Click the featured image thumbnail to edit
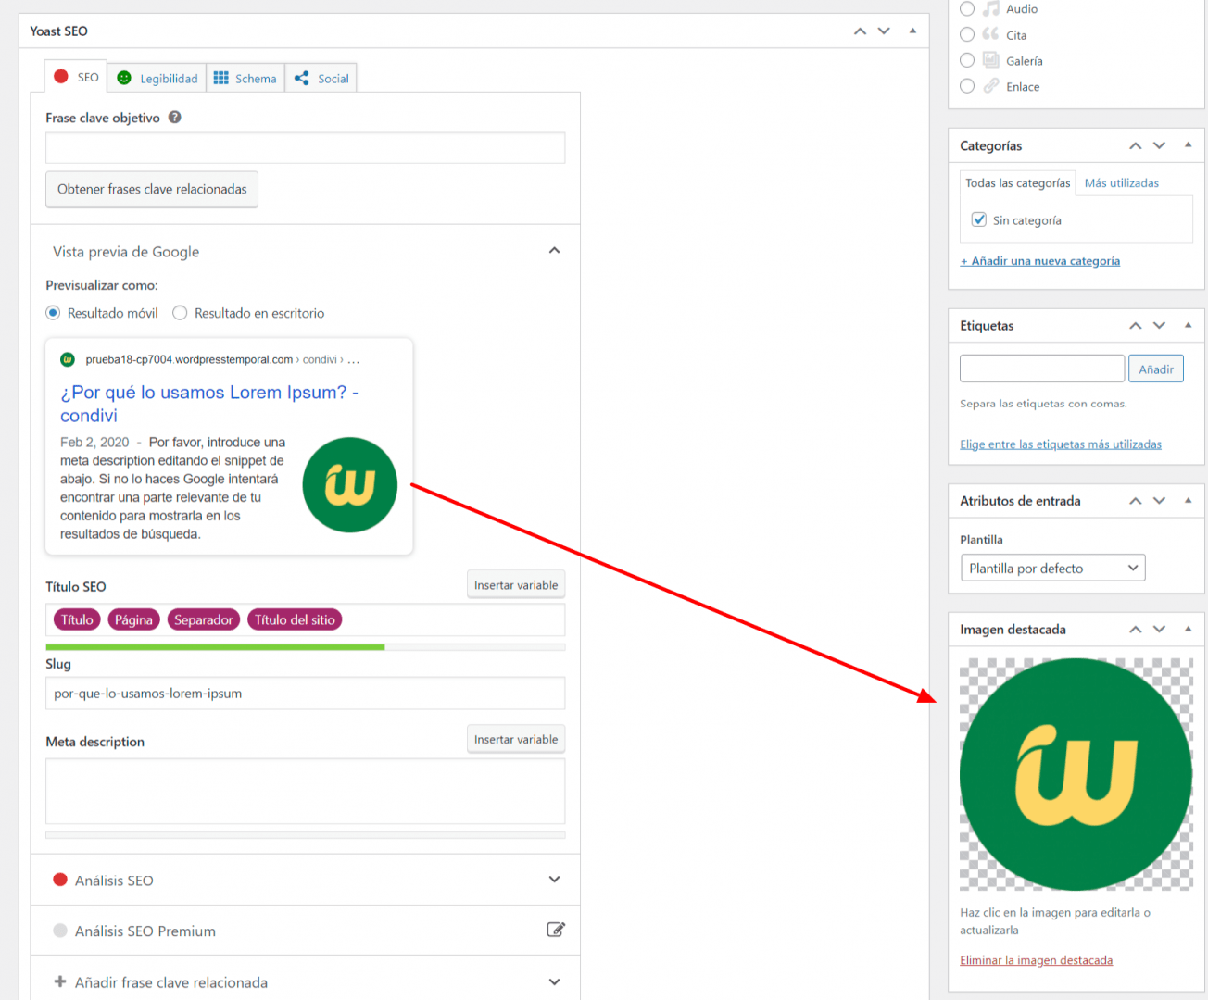Viewport: 1208px width, 1000px height. point(1076,774)
